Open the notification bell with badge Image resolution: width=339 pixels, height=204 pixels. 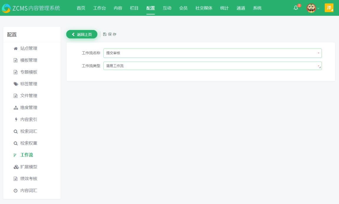(296, 8)
